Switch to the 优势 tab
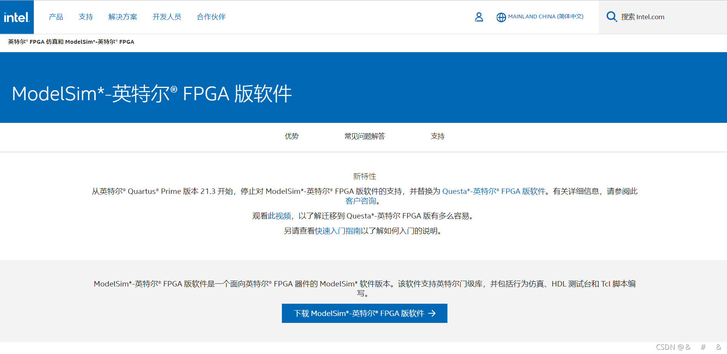Viewport: 727px width, 354px height. tap(291, 136)
